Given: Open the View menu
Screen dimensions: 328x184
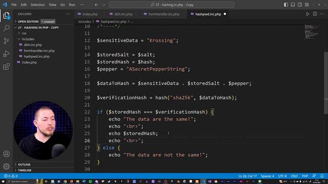Looking at the screenshot, I should pyautogui.click(x=52, y=5).
